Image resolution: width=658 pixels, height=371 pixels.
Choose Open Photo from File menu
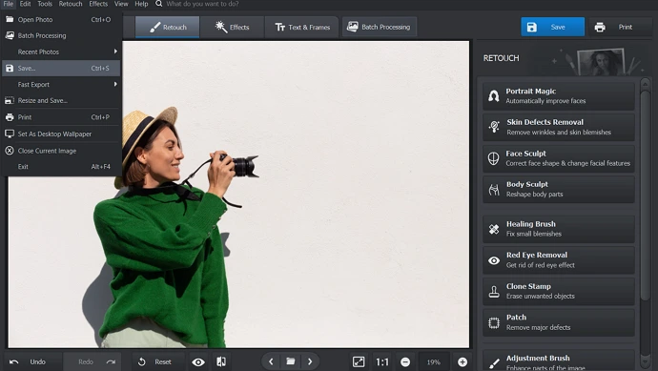tap(61, 19)
